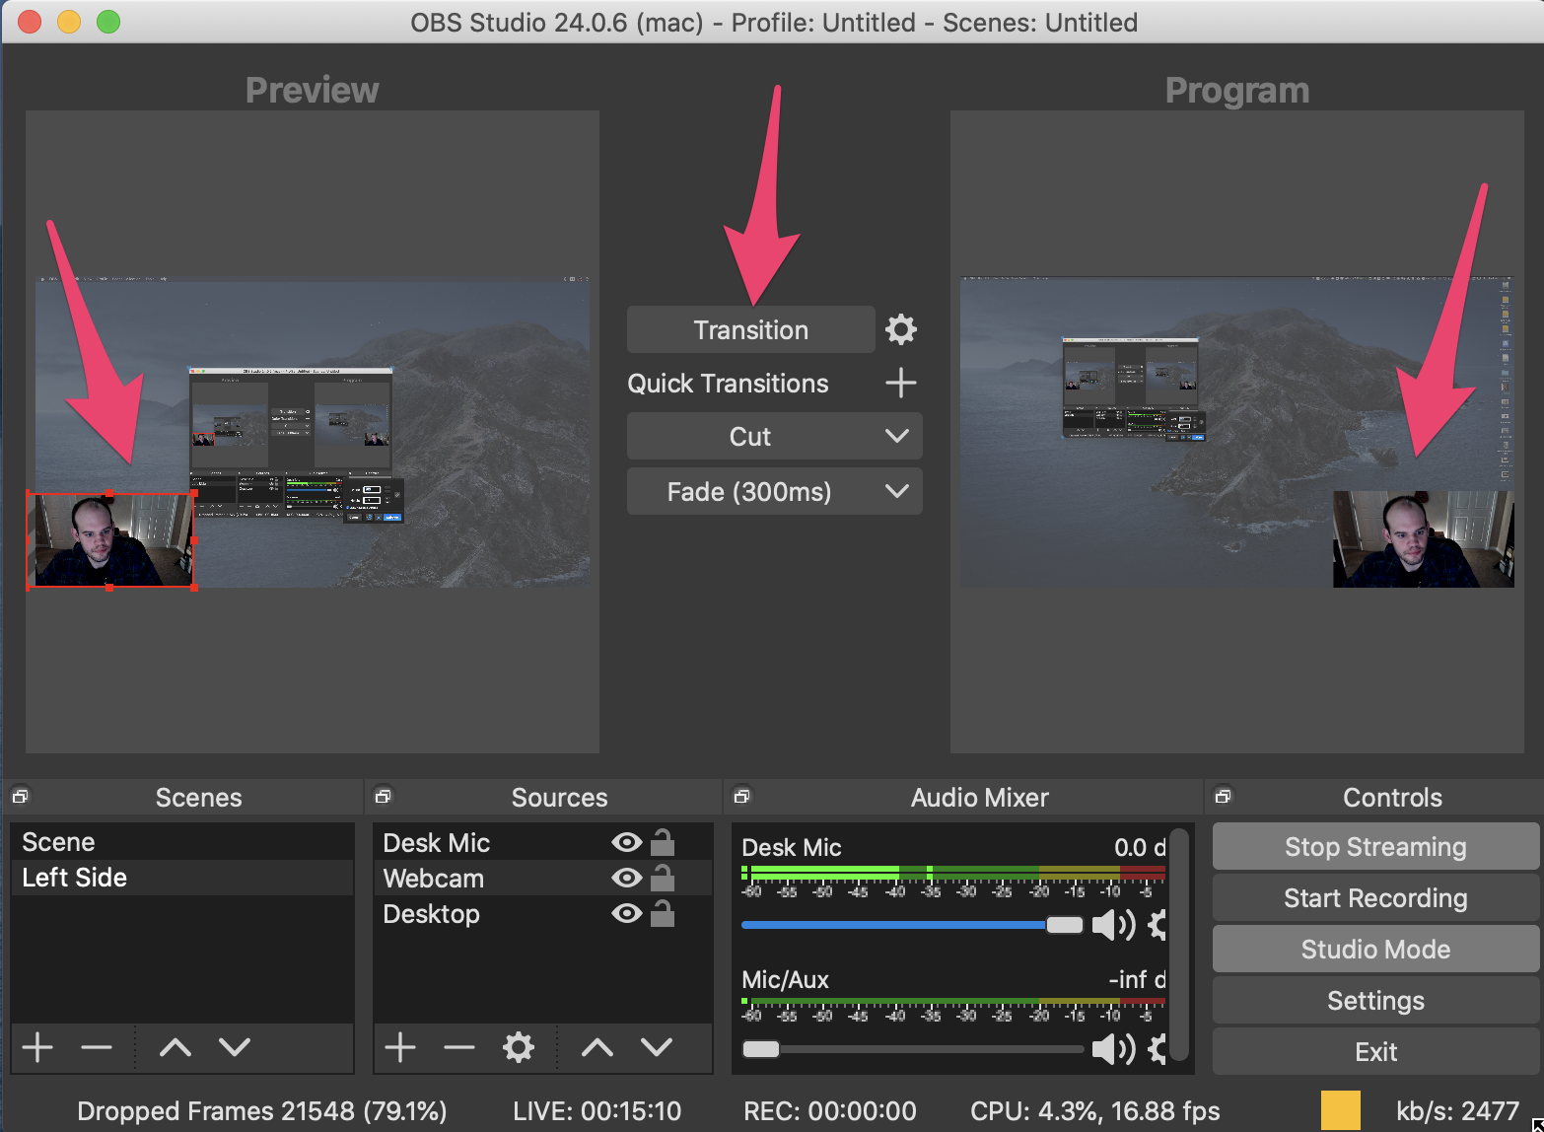Move scene down in Scenes list
Screen dimensions: 1544x1132
[235, 1047]
